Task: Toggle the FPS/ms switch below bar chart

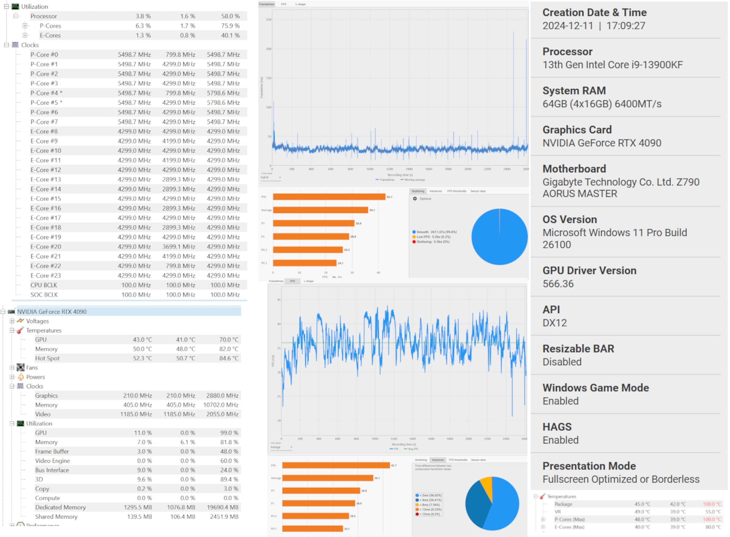Action: (x=334, y=277)
